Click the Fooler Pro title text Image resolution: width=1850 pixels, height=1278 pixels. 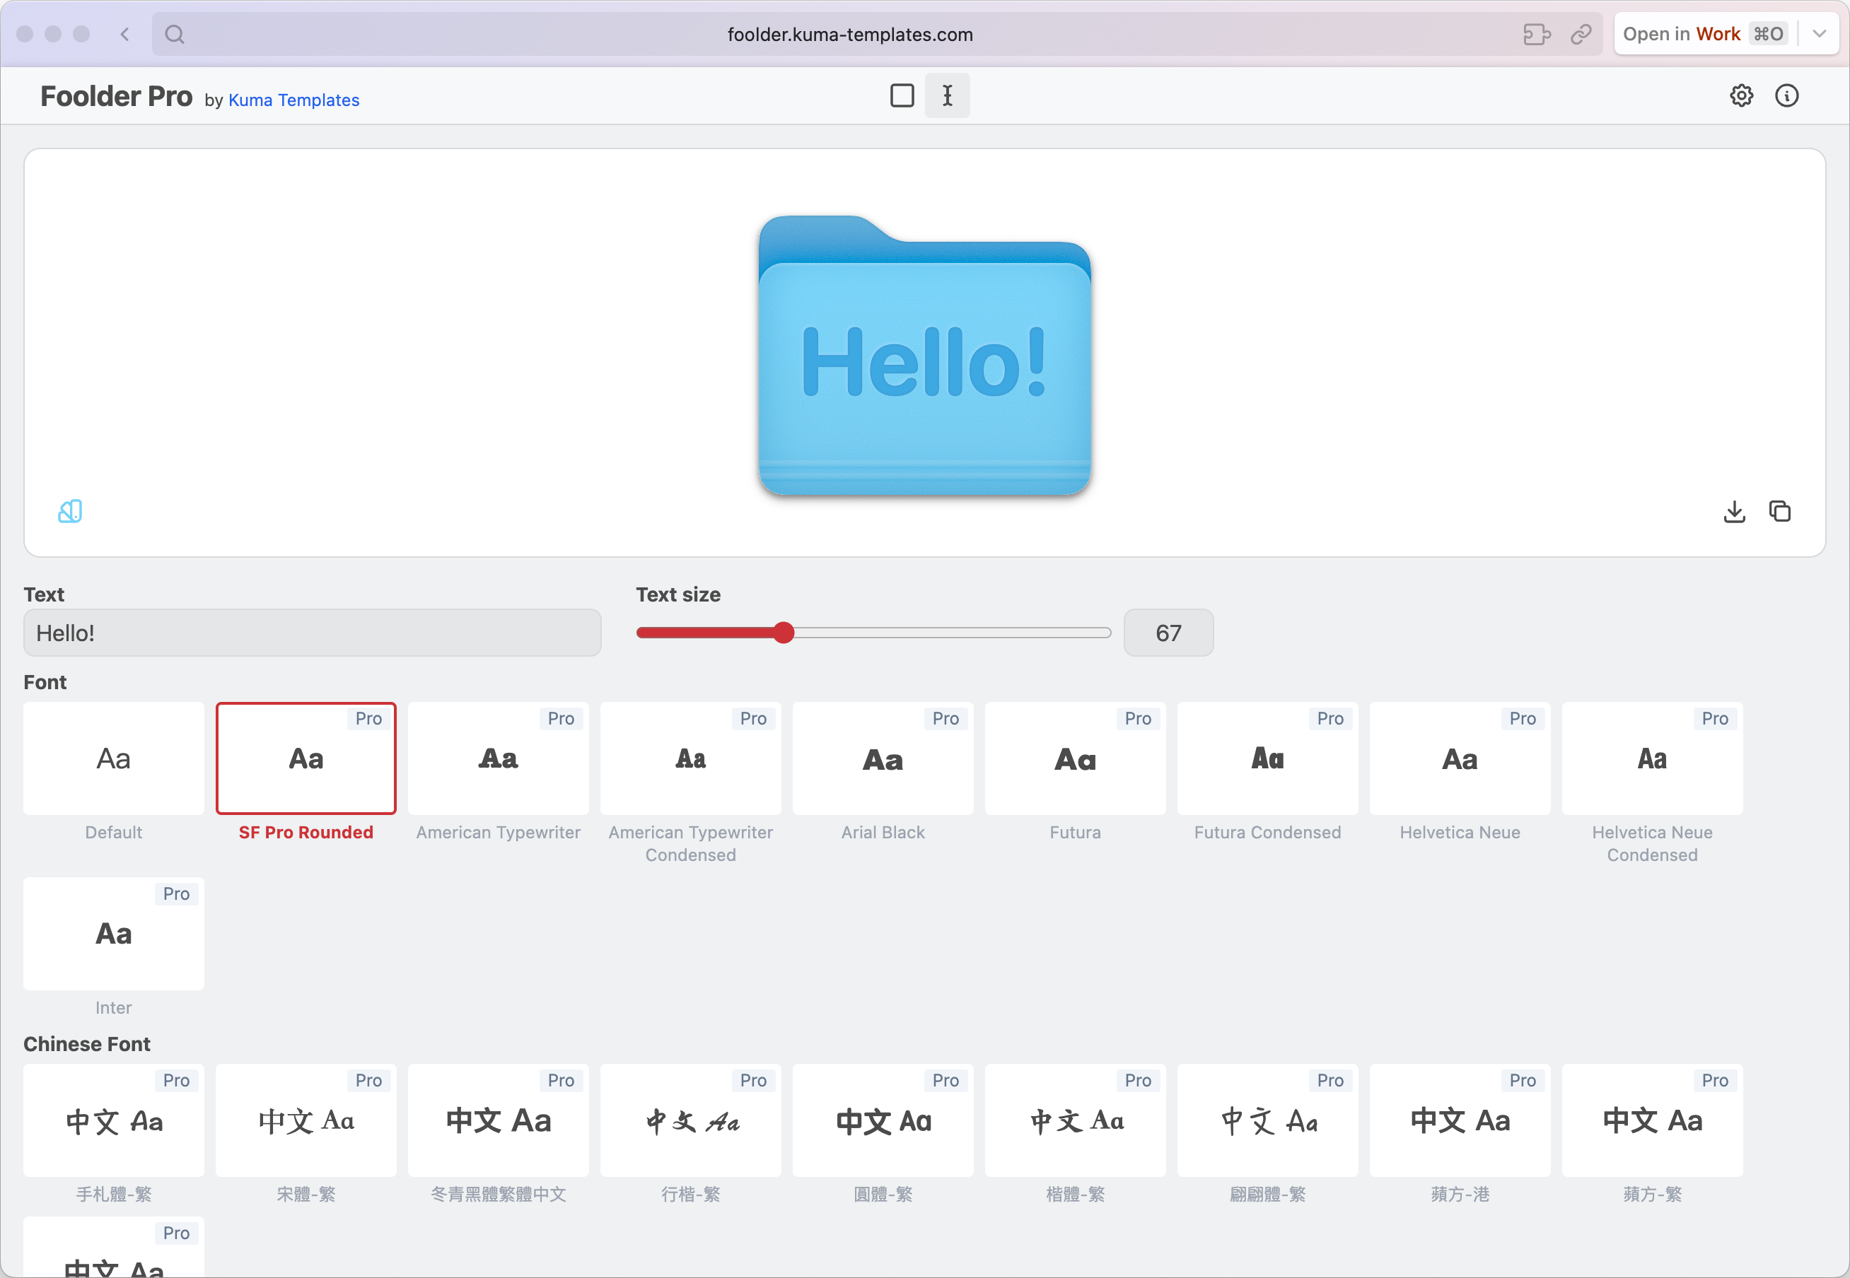116,96
